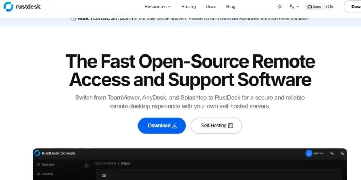Click the OS section label
Screen dimensions: 361x180
tap(104, 176)
